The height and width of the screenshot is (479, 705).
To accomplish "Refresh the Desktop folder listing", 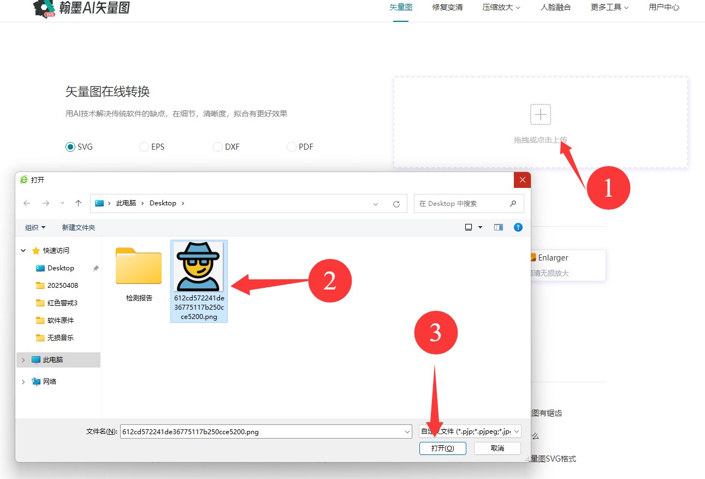I will click(396, 204).
